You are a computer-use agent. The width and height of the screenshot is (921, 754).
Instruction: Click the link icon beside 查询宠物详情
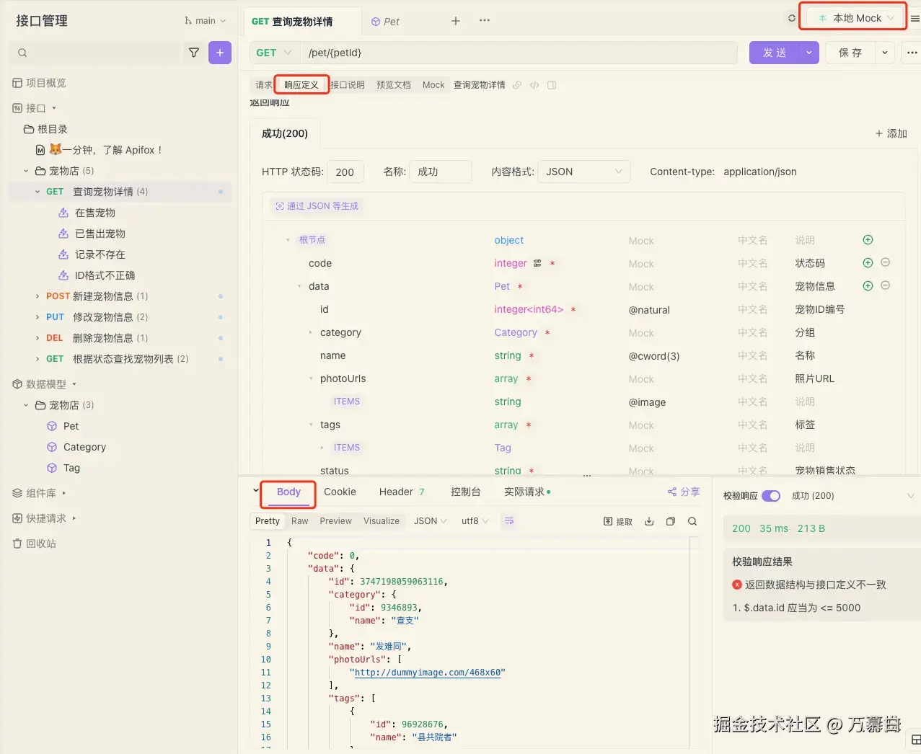click(x=517, y=85)
